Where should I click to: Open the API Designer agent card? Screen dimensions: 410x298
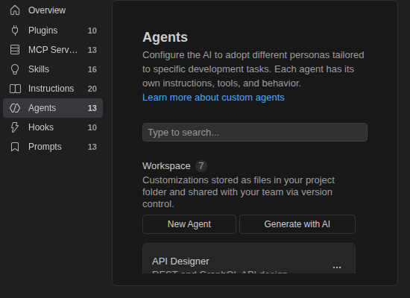pos(249,259)
